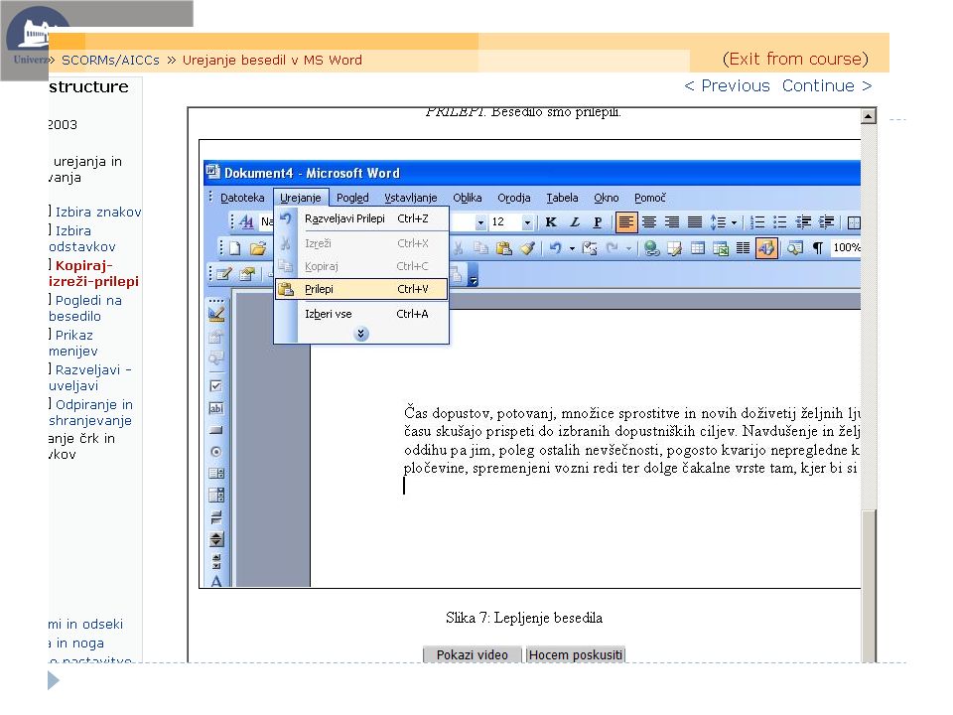Image resolution: width=953 pixels, height=715 pixels.
Task: Click the Document Map icon
Action: (795, 248)
